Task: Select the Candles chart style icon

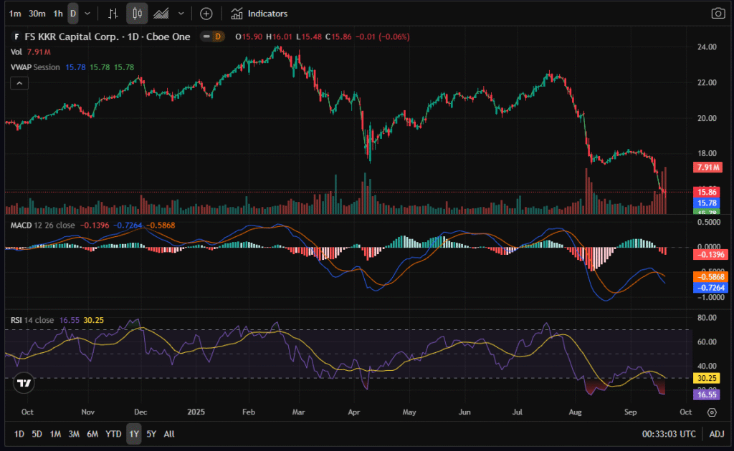Action: pos(137,14)
